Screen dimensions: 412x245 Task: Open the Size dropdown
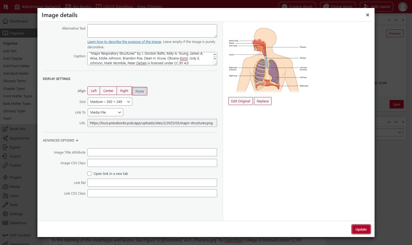pyautogui.click(x=110, y=102)
